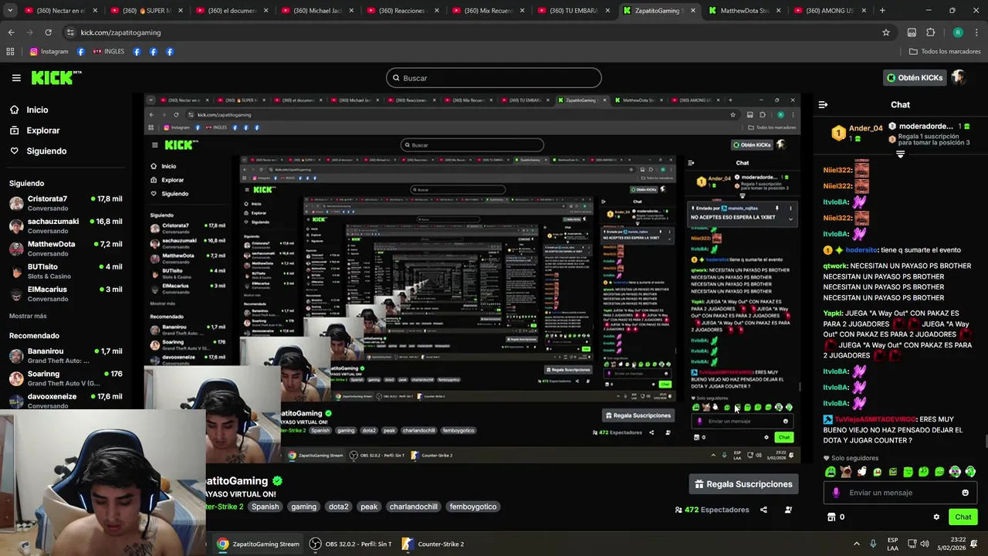Show hidden system tray icons
Image resolution: width=988 pixels, height=556 pixels.
[x=856, y=544]
